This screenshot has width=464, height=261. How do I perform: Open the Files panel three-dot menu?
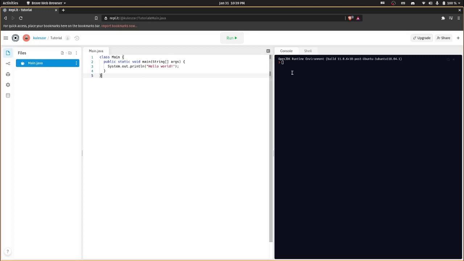point(76,53)
